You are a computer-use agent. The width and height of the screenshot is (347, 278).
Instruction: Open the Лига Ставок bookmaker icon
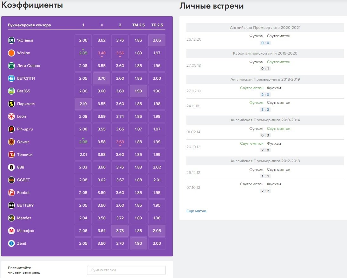coord(11,66)
